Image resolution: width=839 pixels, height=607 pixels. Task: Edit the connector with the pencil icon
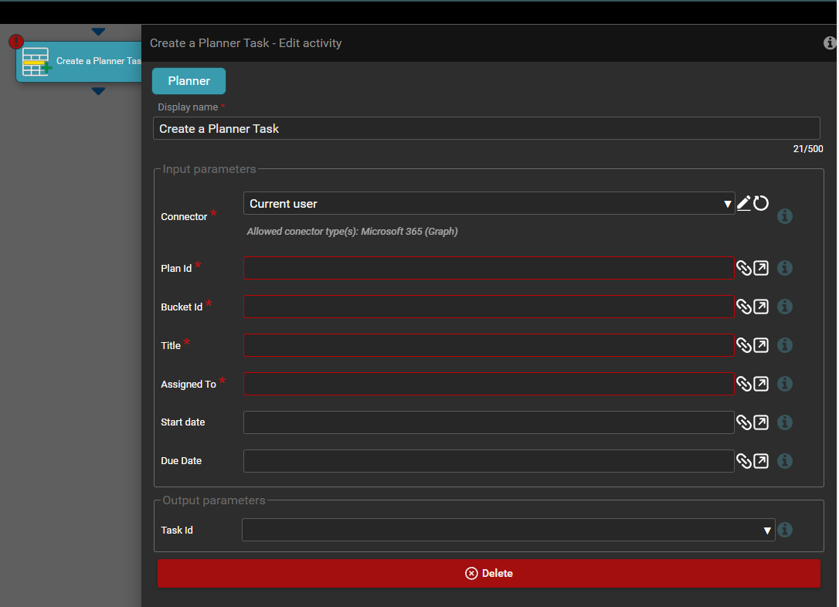click(743, 204)
